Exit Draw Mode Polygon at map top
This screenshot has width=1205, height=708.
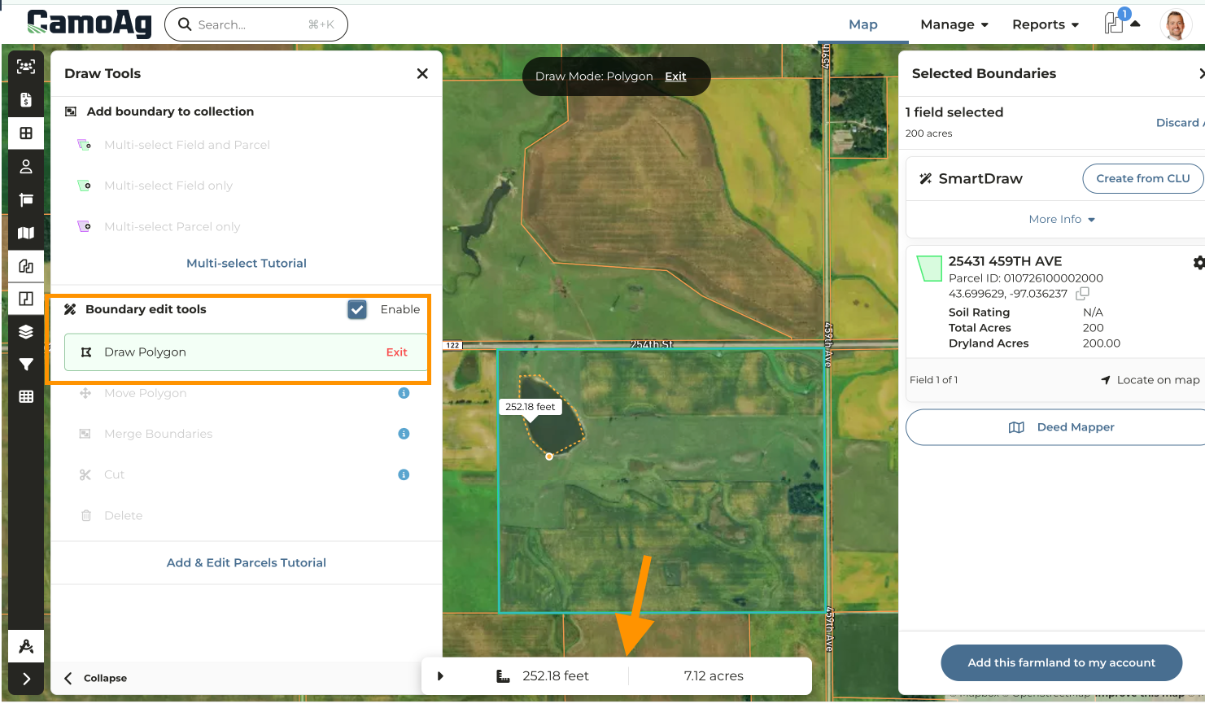[675, 76]
